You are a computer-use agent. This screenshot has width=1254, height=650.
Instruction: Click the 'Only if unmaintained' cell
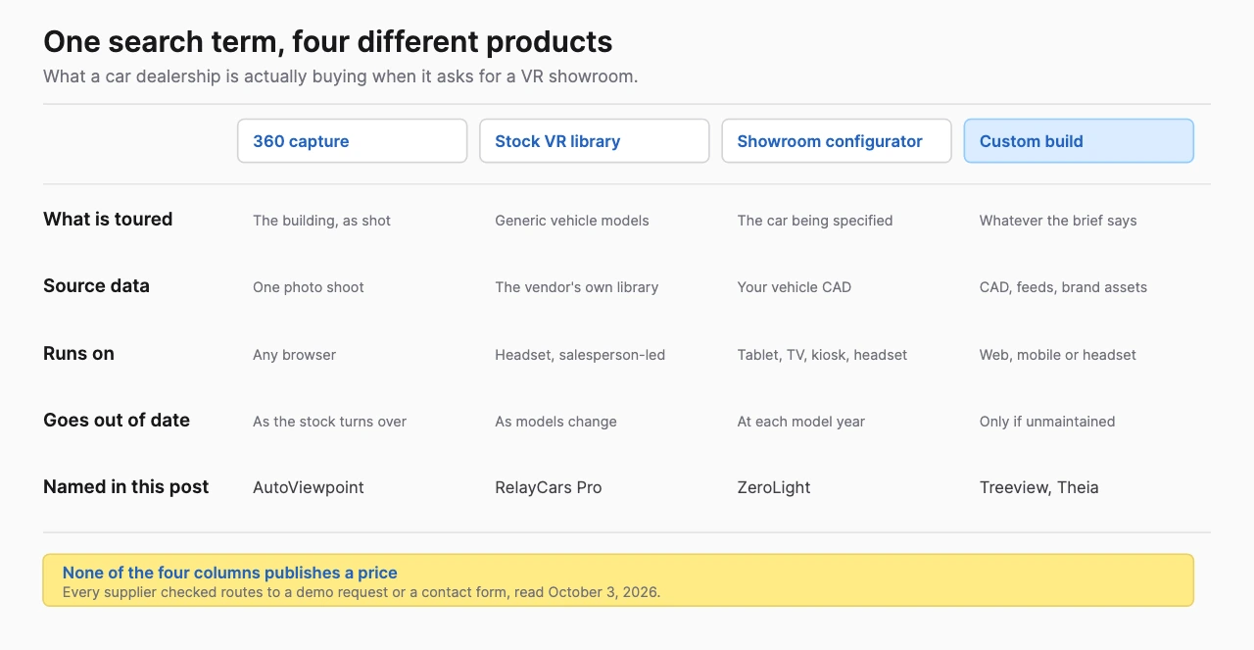(x=1047, y=422)
